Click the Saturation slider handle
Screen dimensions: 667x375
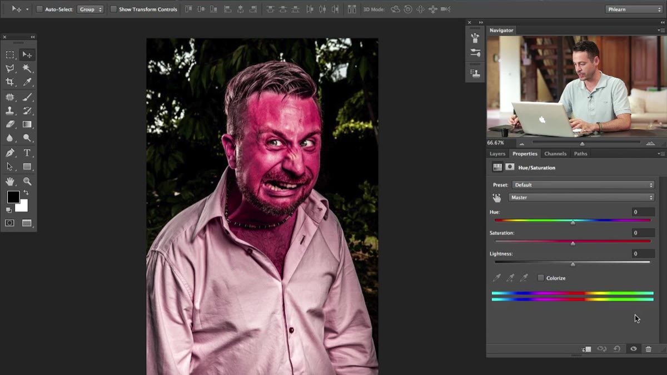(x=573, y=244)
